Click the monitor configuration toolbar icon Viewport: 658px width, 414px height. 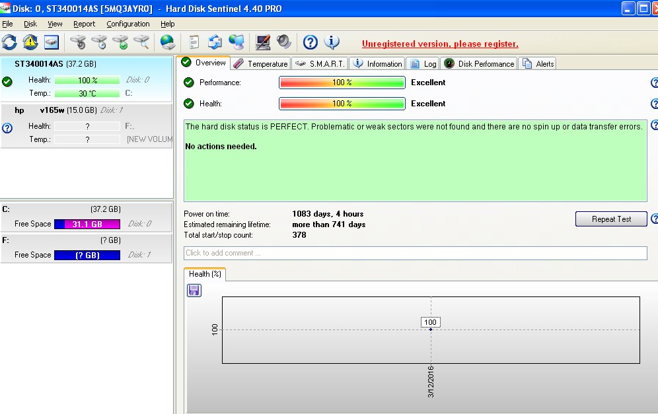[x=263, y=42]
